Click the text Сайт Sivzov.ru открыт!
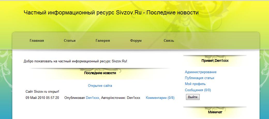Image resolution: width=269 pixels, height=119 pixels. [42, 92]
